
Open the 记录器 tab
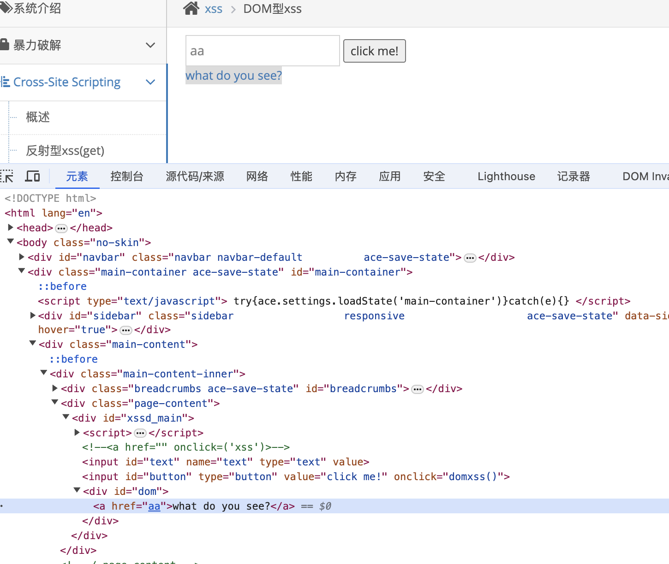[573, 176]
